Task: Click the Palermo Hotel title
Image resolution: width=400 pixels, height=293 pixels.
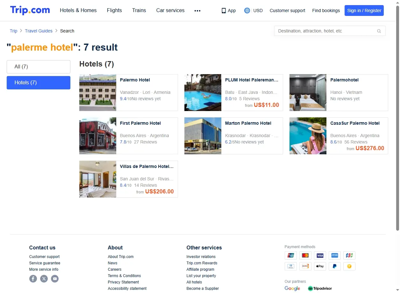Action: click(x=135, y=80)
